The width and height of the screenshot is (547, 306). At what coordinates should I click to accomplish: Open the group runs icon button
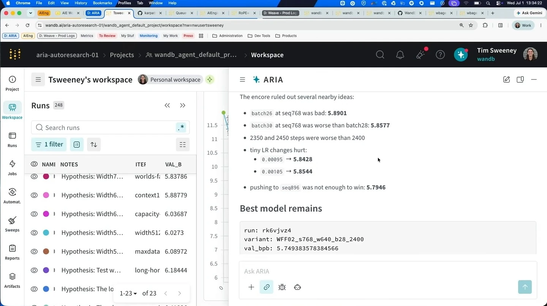click(x=77, y=144)
